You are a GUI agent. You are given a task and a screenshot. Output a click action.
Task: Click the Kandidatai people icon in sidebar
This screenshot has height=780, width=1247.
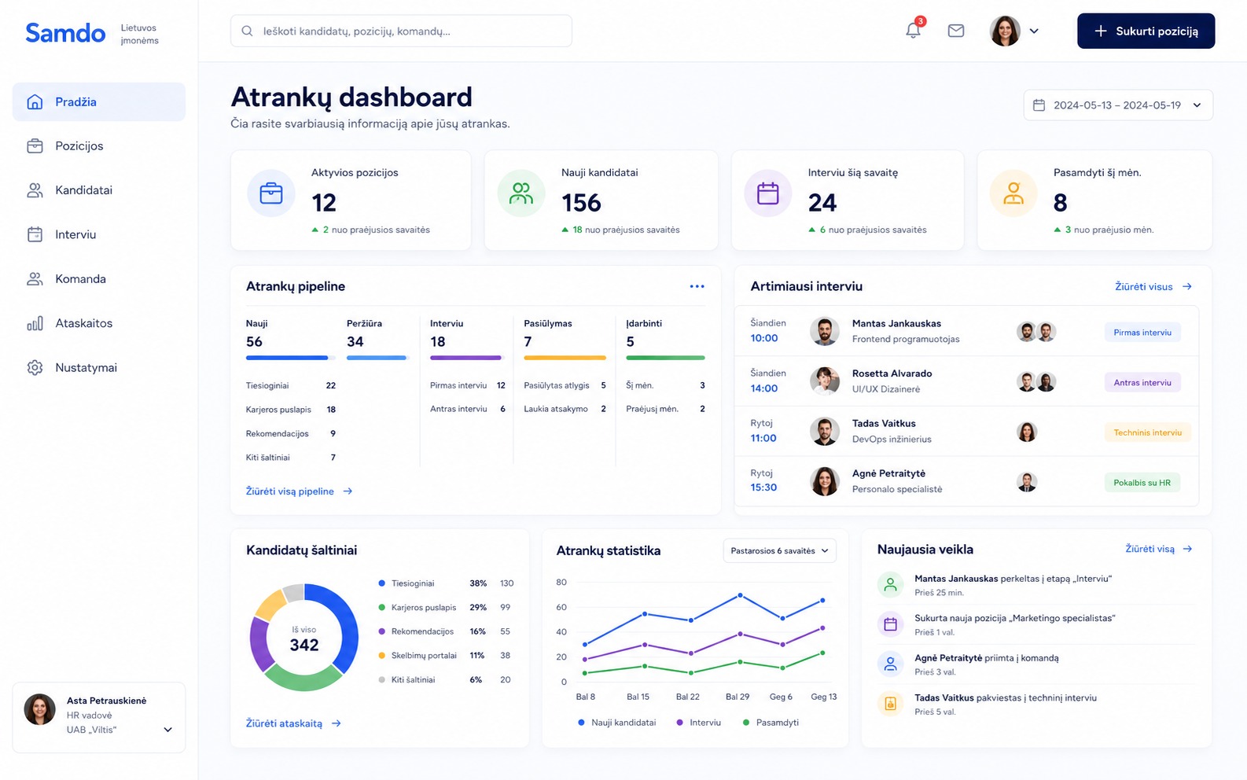[35, 190]
